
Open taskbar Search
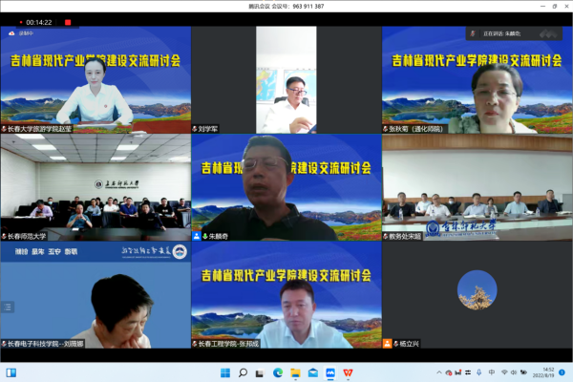point(244,371)
